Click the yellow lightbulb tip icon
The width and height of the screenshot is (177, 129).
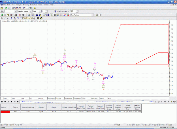[35, 8]
